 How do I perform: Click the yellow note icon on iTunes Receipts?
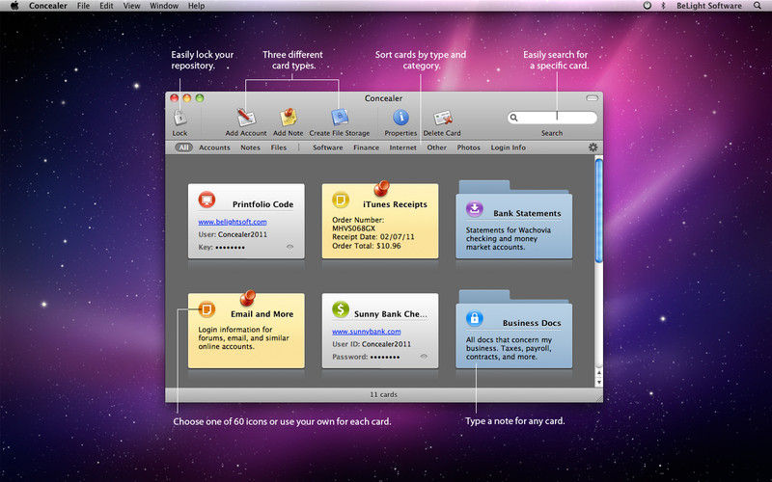[x=341, y=200]
